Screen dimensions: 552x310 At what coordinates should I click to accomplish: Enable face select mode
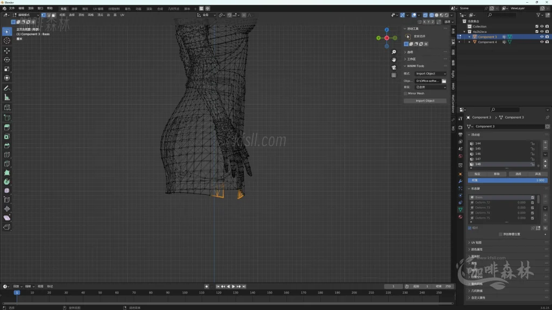(x=53, y=15)
